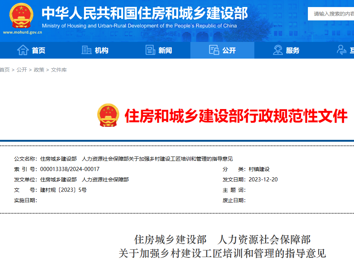The image size is (354, 263).
Task: Click the emblem beside the red 行政规范性文件 heading
Action: click(108, 115)
